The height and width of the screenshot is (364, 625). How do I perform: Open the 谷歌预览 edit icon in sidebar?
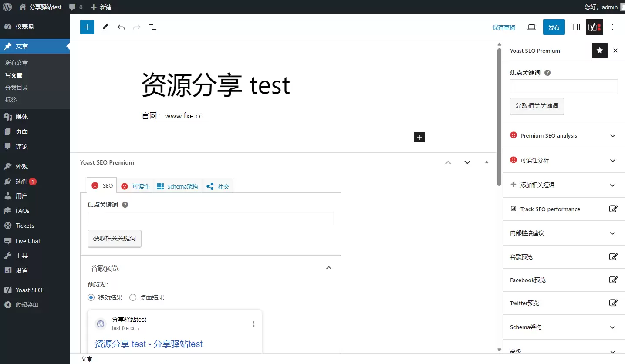[613, 257]
